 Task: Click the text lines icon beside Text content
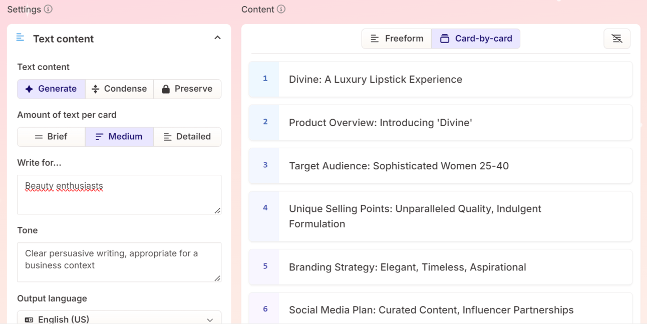(21, 38)
